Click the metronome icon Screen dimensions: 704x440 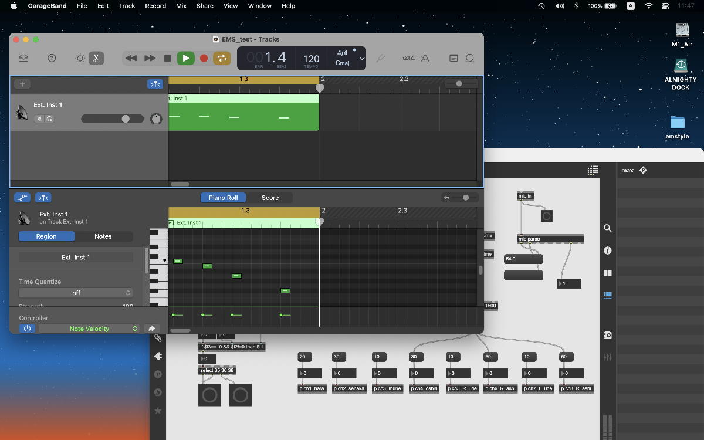pos(425,58)
